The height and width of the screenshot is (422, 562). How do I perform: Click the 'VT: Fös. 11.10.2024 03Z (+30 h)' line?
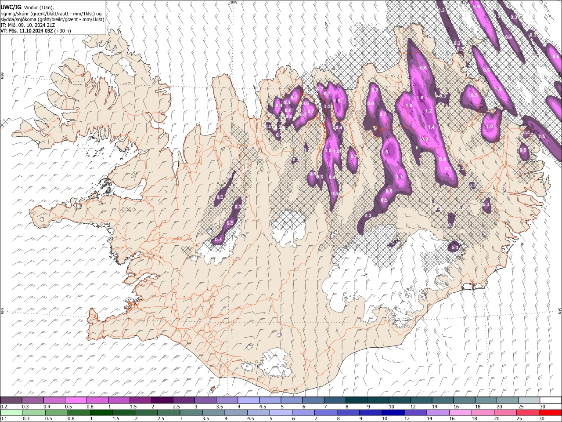tap(36, 31)
